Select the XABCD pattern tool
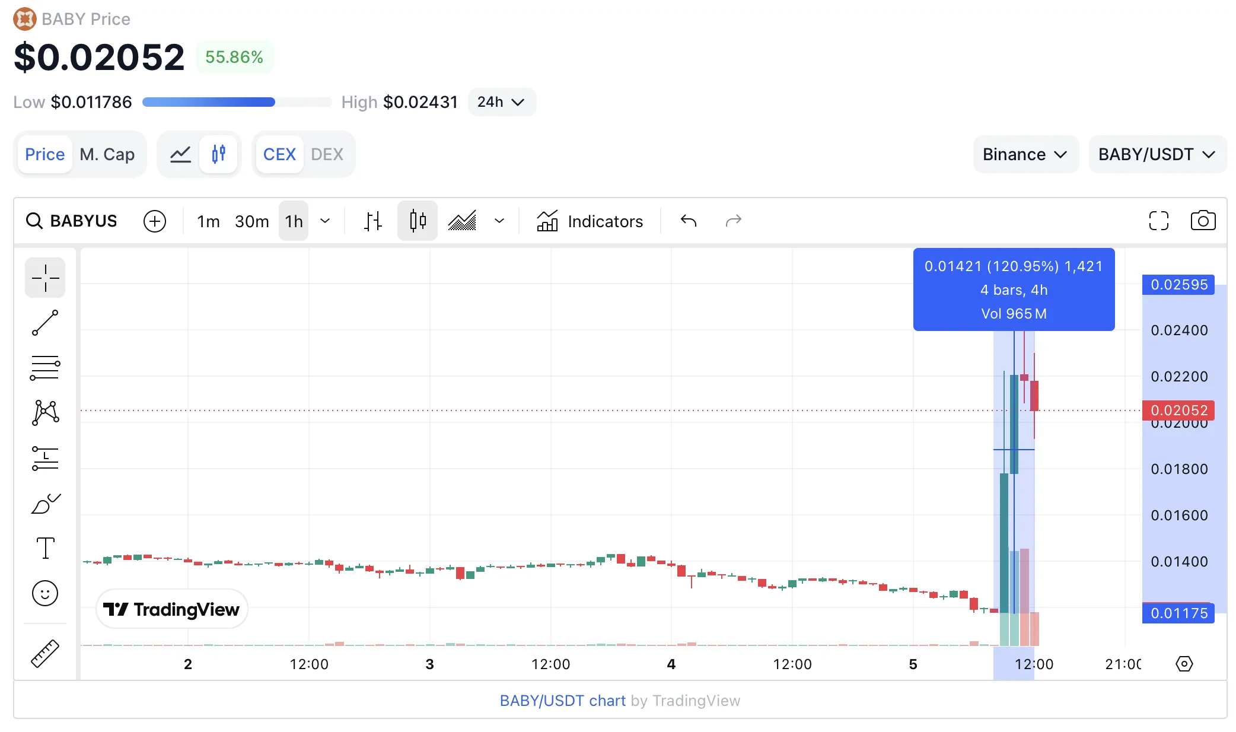The image size is (1236, 732). (45, 413)
